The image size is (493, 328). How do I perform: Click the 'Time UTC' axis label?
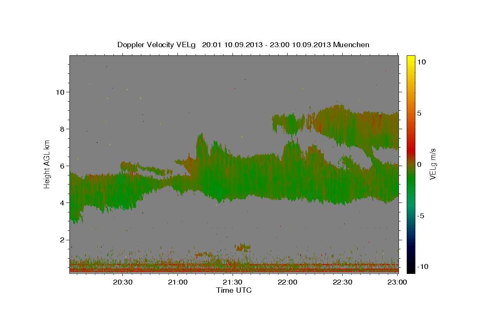coord(234,290)
